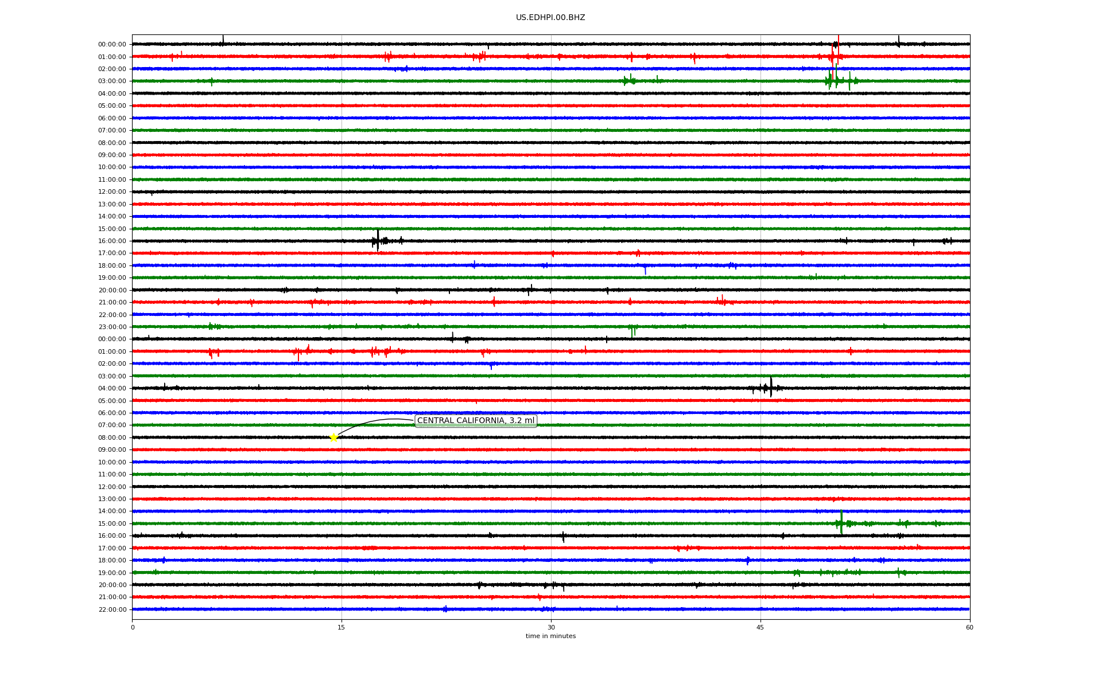Screen dimensions: 1102x688
Task: Click the 23:00:00 row time label
Action: tap(112, 327)
